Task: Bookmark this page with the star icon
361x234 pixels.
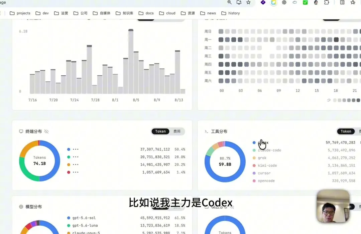Action: 248,2
